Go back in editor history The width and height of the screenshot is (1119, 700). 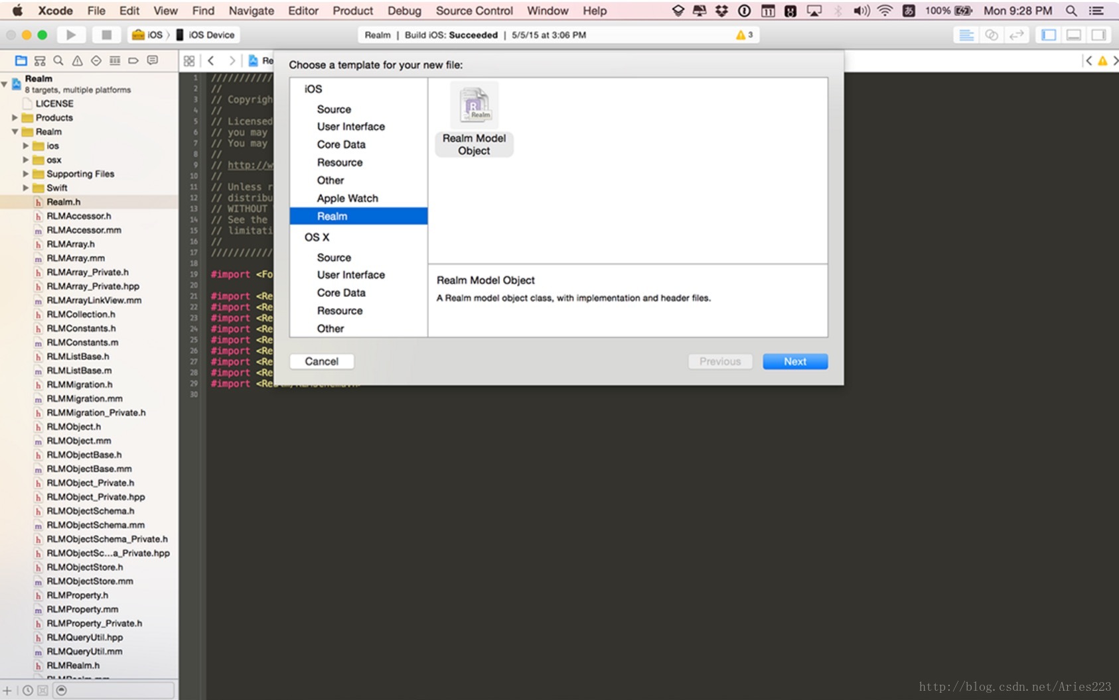click(211, 61)
